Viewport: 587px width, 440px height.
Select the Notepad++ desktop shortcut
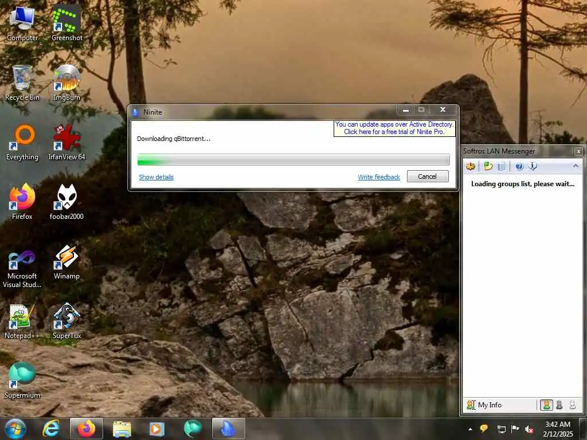tap(22, 322)
